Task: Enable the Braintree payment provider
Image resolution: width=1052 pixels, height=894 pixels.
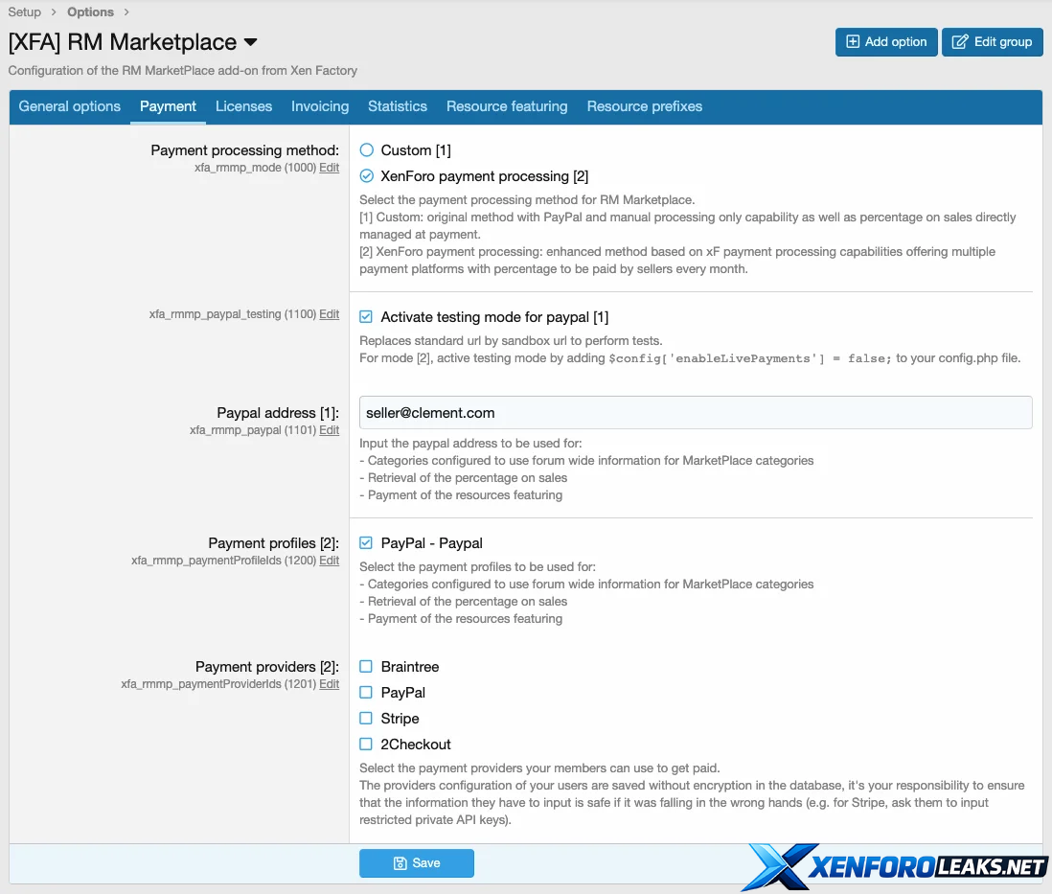Action: tap(367, 667)
